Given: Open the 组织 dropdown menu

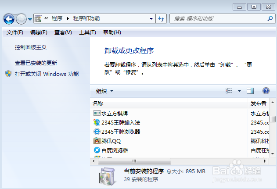Looking at the screenshot, I should pyautogui.click(x=104, y=91).
